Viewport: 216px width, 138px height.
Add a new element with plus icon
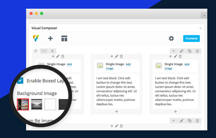click(x=51, y=38)
